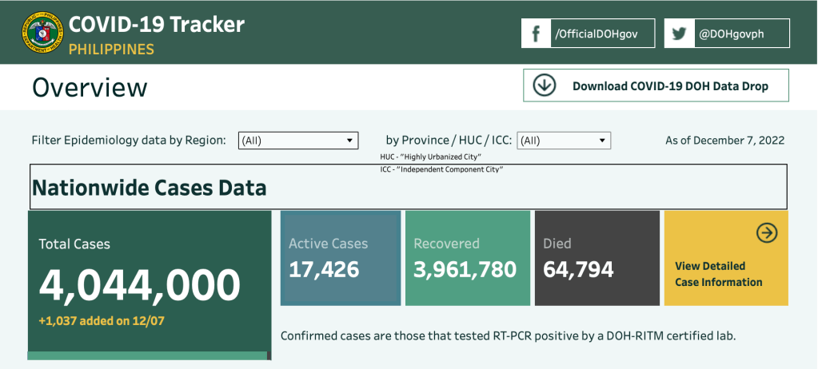This screenshot has height=369, width=818.
Task: Click the Facebook logo icon
Action: click(x=536, y=34)
